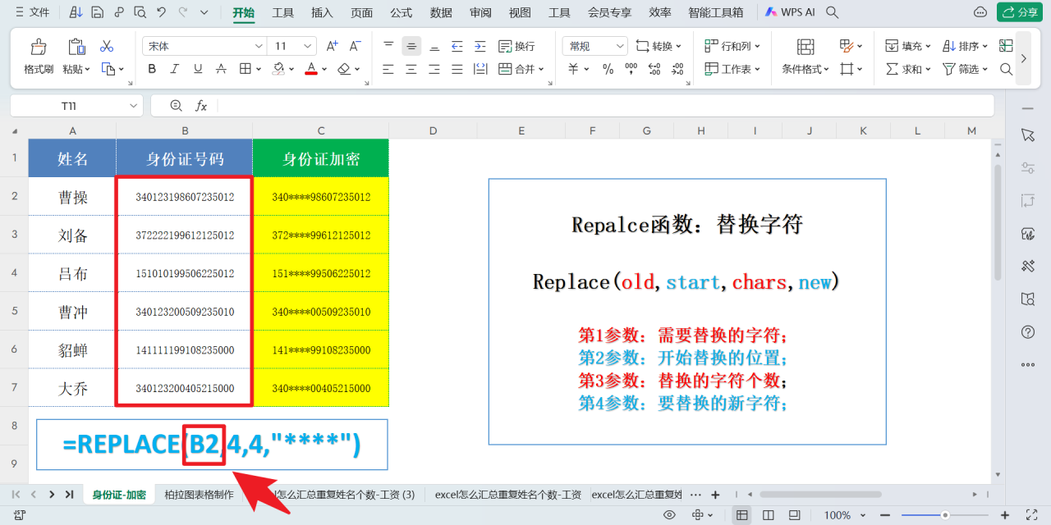1051x525 pixels.
Task: Toggle Wrap Text (换行)
Action: coord(516,46)
